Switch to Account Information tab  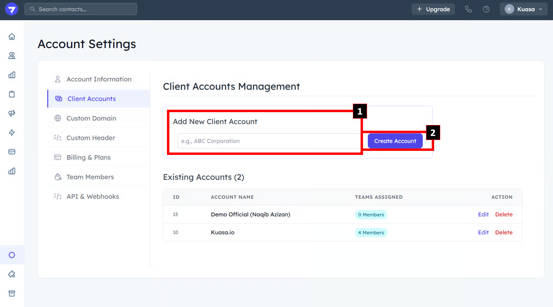pos(99,79)
